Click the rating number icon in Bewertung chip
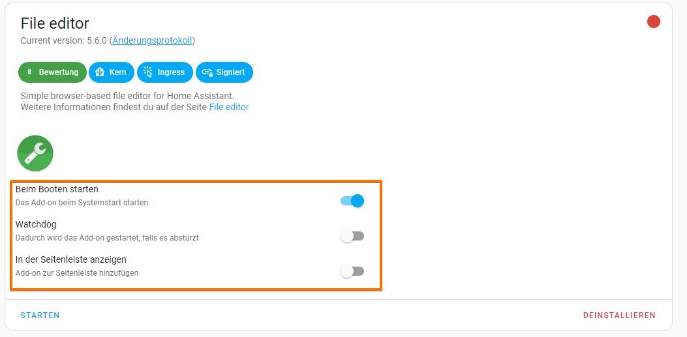The height and width of the screenshot is (337, 687). (x=29, y=72)
